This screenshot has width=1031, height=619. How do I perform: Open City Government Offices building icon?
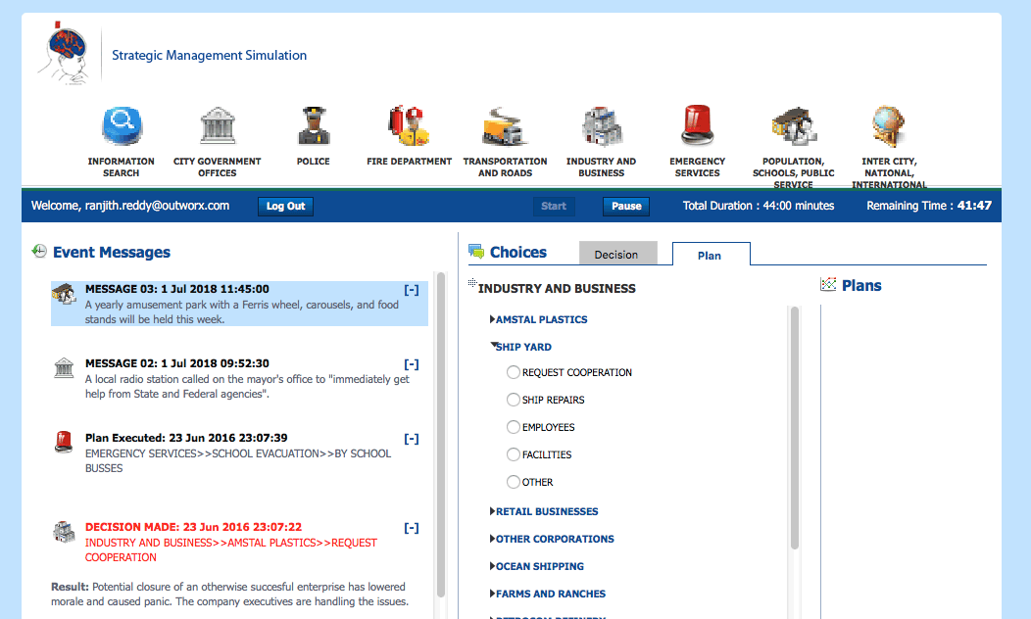pos(218,125)
